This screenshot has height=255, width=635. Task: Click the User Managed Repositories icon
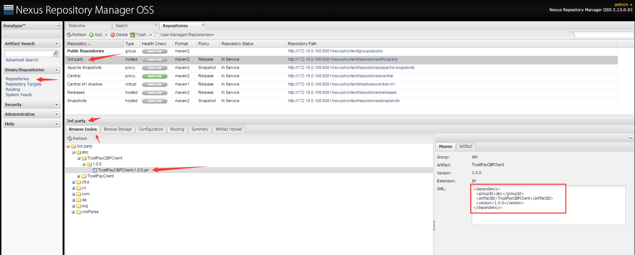pos(157,35)
